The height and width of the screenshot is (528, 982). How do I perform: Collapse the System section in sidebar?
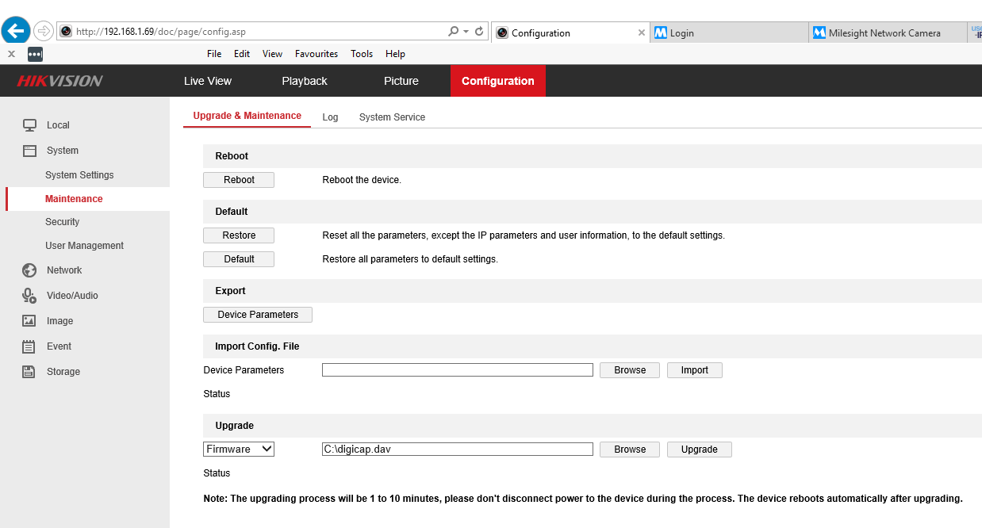[x=62, y=151]
